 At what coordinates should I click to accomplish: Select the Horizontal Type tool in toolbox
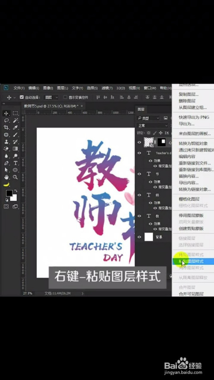click(x=15, y=163)
